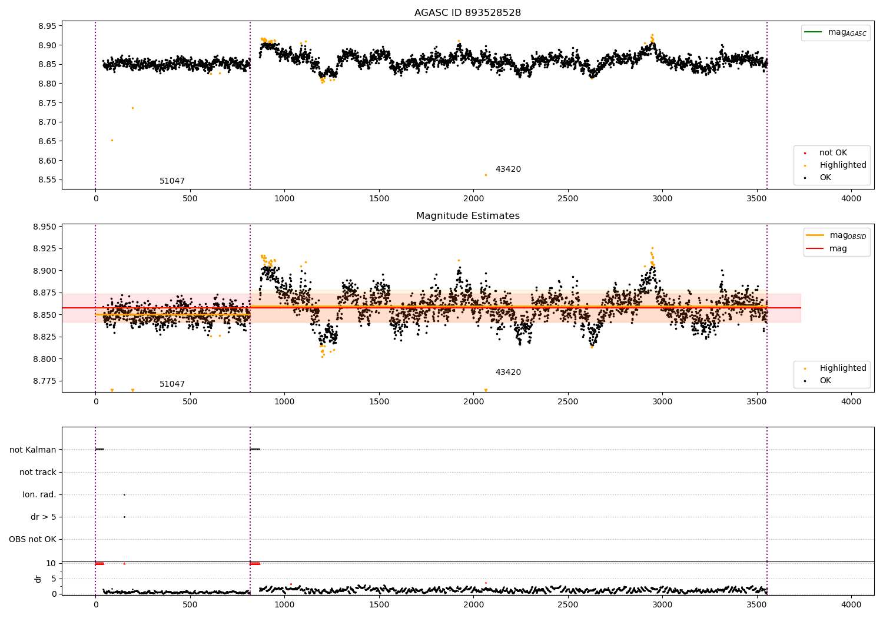Click the 10 tick on dr axis
The width and height of the screenshot is (883, 618).
[51, 564]
